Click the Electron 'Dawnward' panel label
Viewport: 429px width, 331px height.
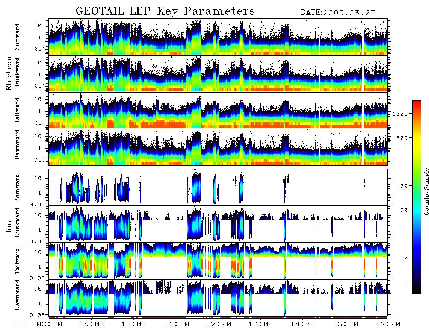17,144
